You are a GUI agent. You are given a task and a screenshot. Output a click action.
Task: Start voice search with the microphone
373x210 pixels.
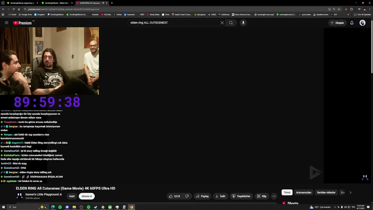click(x=243, y=23)
